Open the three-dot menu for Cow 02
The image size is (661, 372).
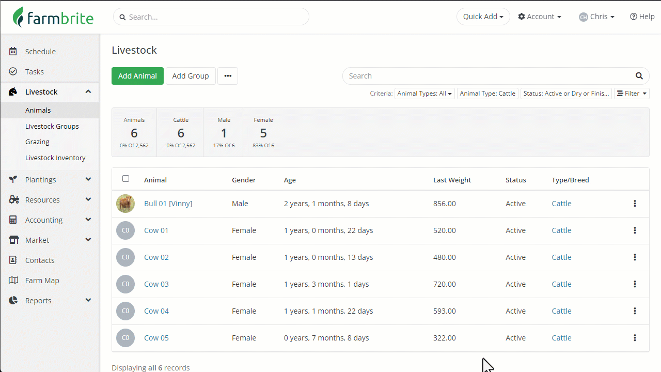click(x=635, y=257)
